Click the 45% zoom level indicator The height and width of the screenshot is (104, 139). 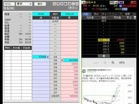(x=122, y=63)
